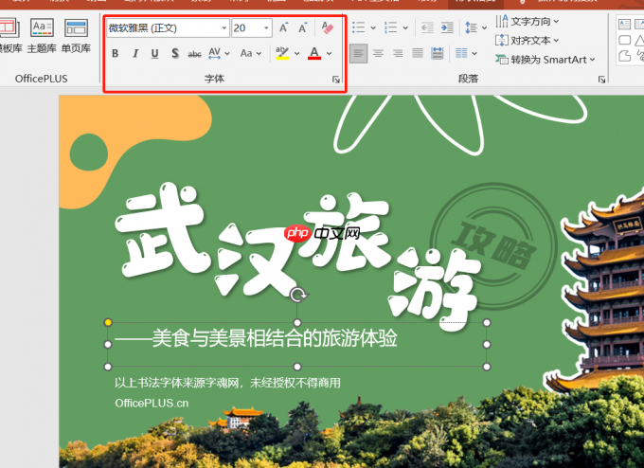The width and height of the screenshot is (644, 468).
Task: Open the Font dialog launcher
Action: [x=336, y=80]
